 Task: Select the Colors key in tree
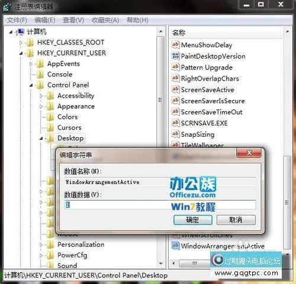click(x=67, y=117)
